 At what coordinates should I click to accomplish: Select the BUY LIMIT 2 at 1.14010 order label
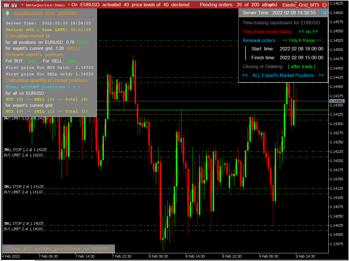coord(23,229)
